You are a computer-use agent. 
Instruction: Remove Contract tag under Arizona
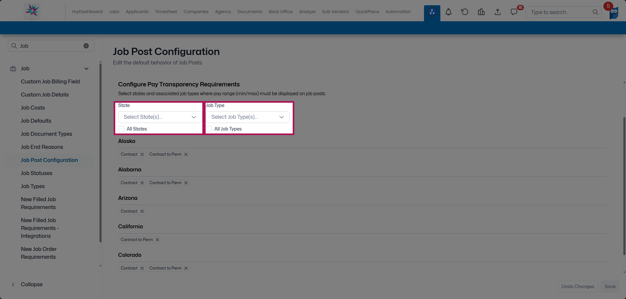(x=142, y=211)
